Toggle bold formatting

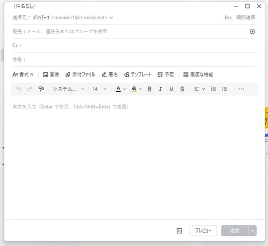tap(149, 89)
